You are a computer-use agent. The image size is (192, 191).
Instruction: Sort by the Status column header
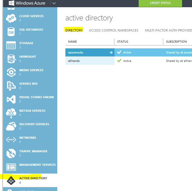pos(123,42)
